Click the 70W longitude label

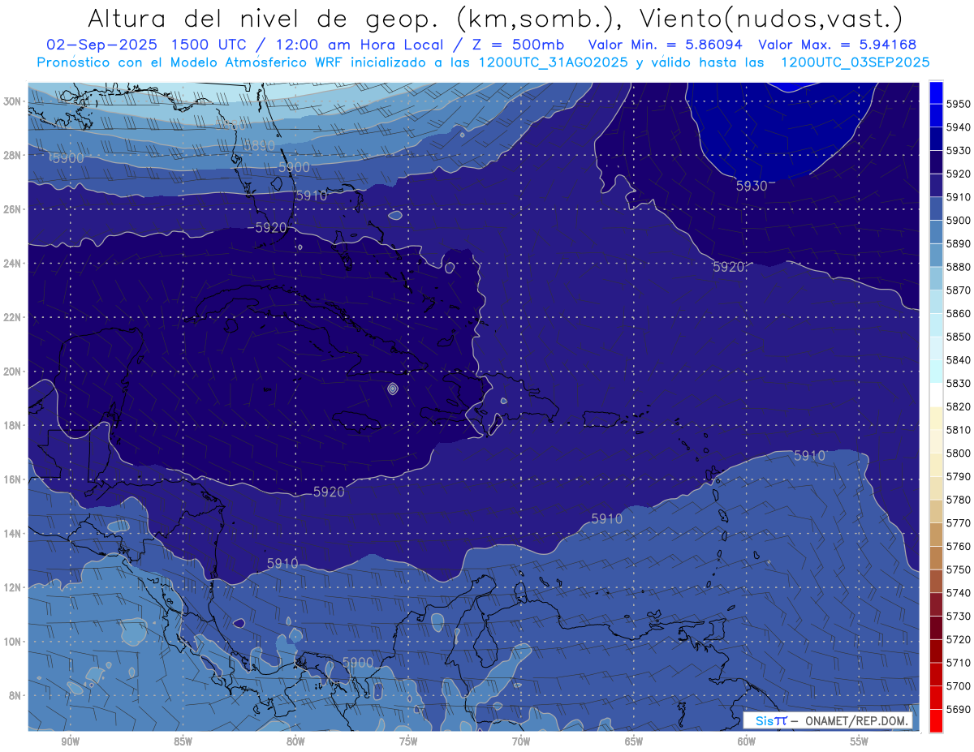(x=521, y=741)
